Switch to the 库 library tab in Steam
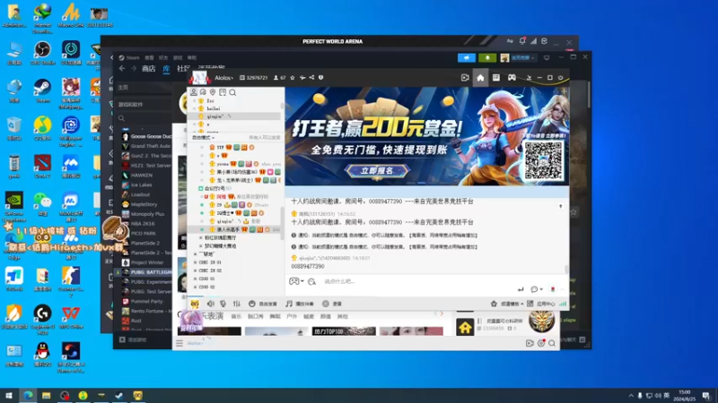 pyautogui.click(x=166, y=69)
